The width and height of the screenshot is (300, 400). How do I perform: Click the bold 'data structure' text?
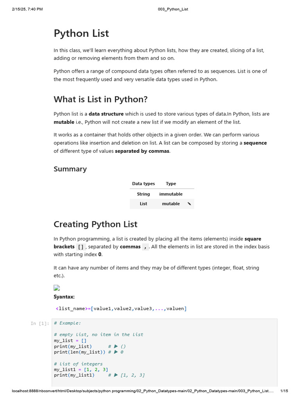[x=106, y=114]
